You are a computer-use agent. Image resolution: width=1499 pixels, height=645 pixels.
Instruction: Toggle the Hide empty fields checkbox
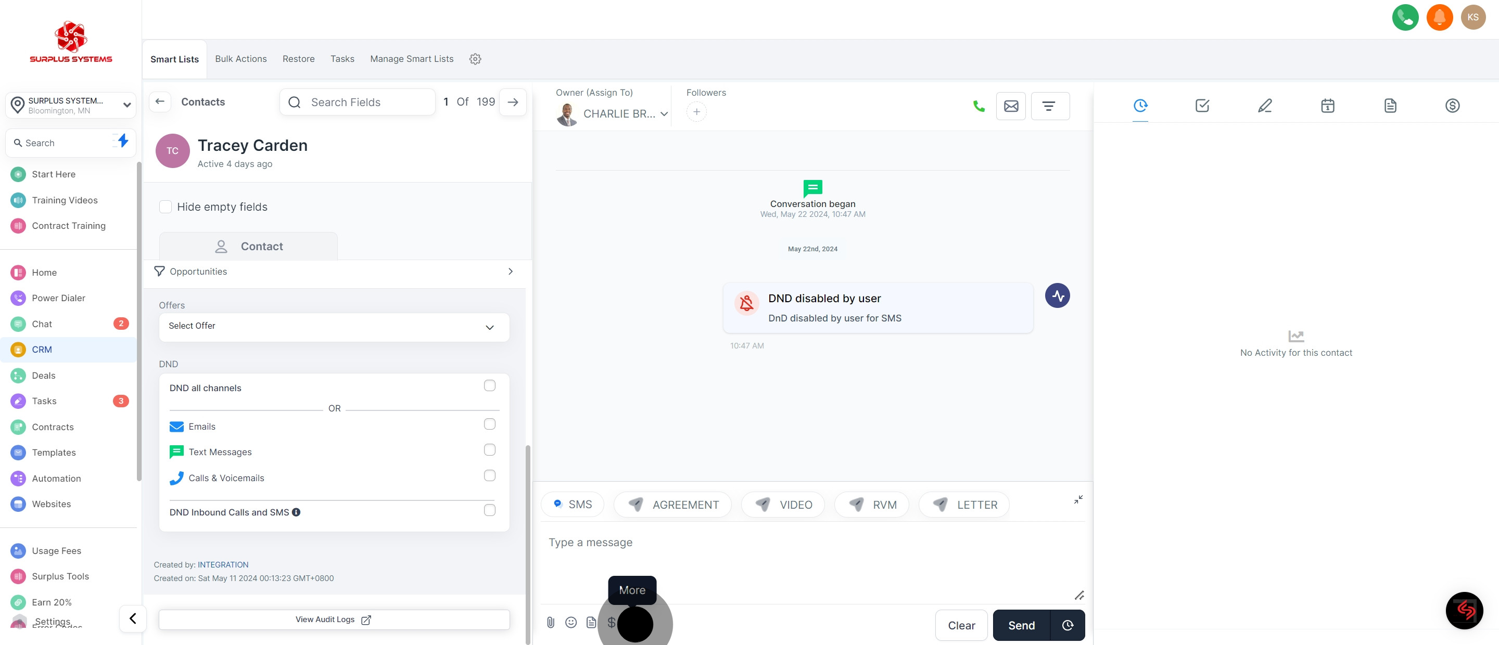coord(166,207)
